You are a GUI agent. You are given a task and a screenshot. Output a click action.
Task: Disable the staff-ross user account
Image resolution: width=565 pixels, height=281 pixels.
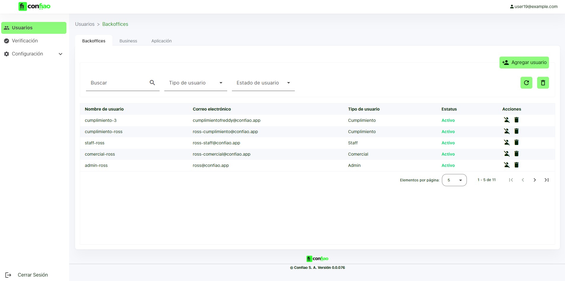pos(507,143)
